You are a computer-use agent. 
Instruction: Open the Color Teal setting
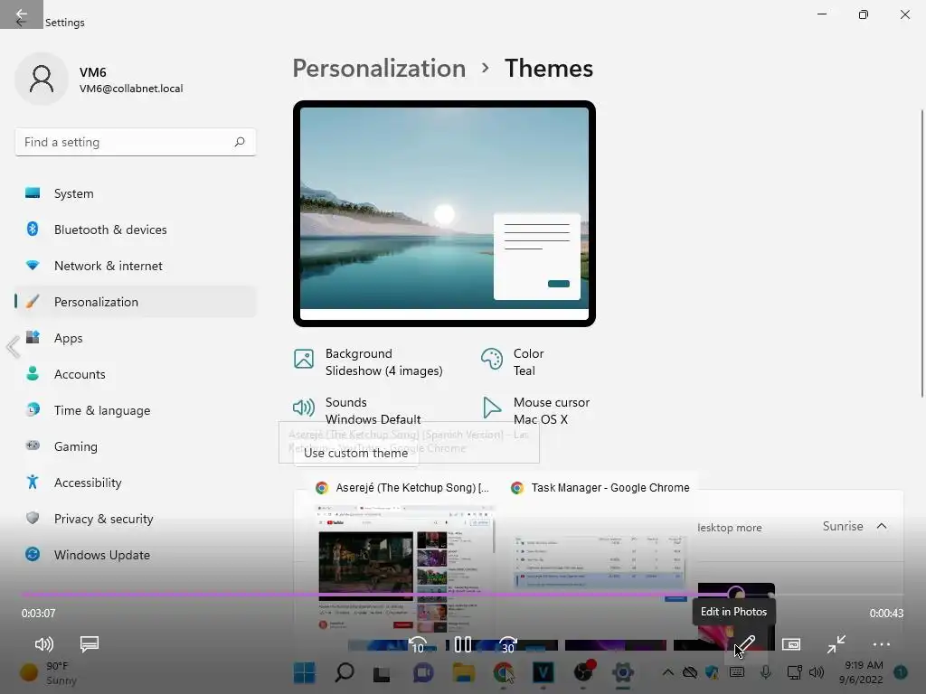[513, 361]
